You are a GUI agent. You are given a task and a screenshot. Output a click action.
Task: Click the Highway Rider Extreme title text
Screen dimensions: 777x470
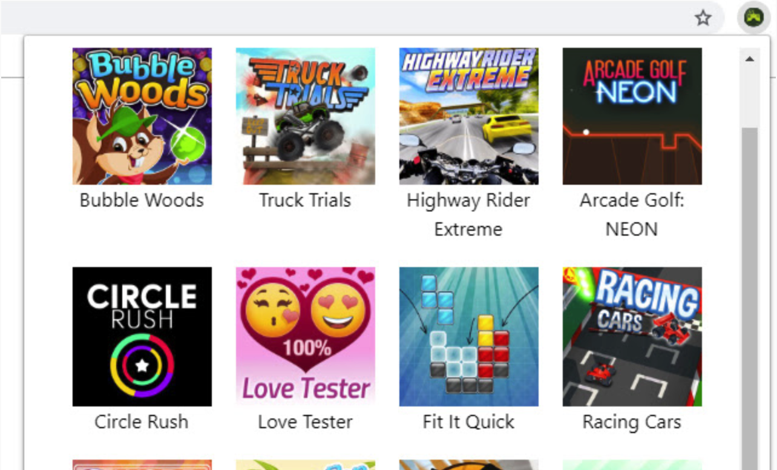click(468, 214)
